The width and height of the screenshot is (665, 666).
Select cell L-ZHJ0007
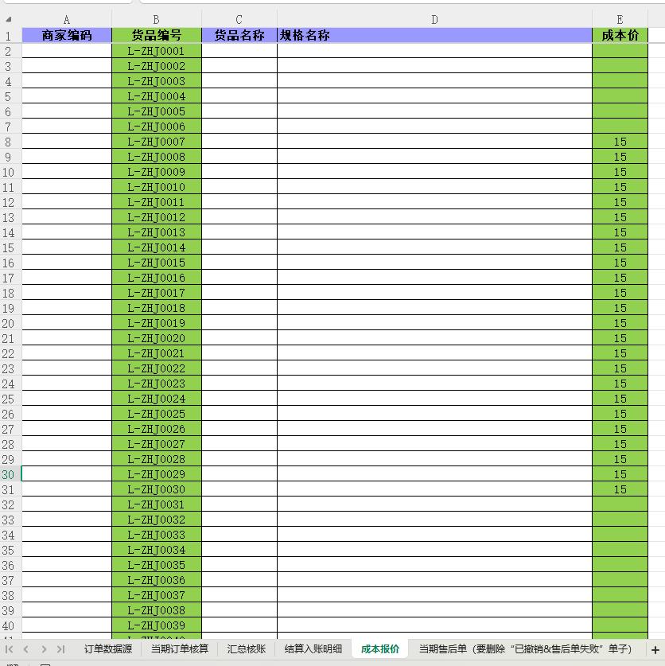157,142
